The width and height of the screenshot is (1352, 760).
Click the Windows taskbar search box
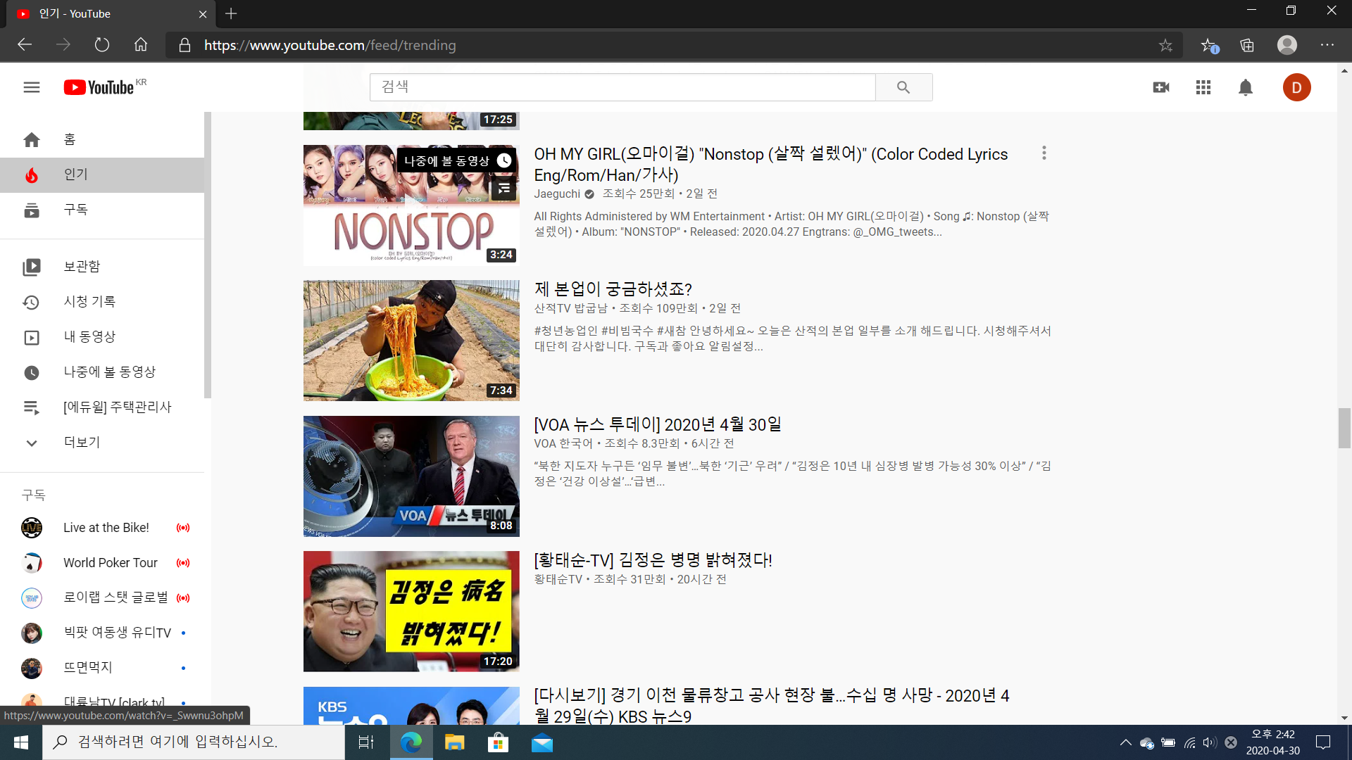point(194,742)
